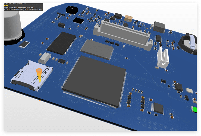Select the gray rectangular flash chip

click(97, 49)
